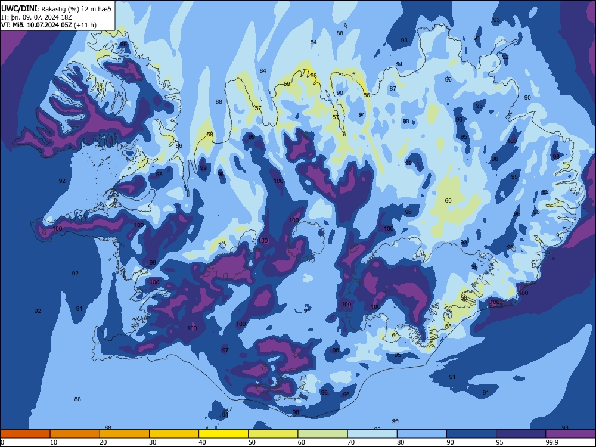The height and width of the screenshot is (447, 596).
Task: Click the light green 60–70 legend swatch
Action: 322,434
